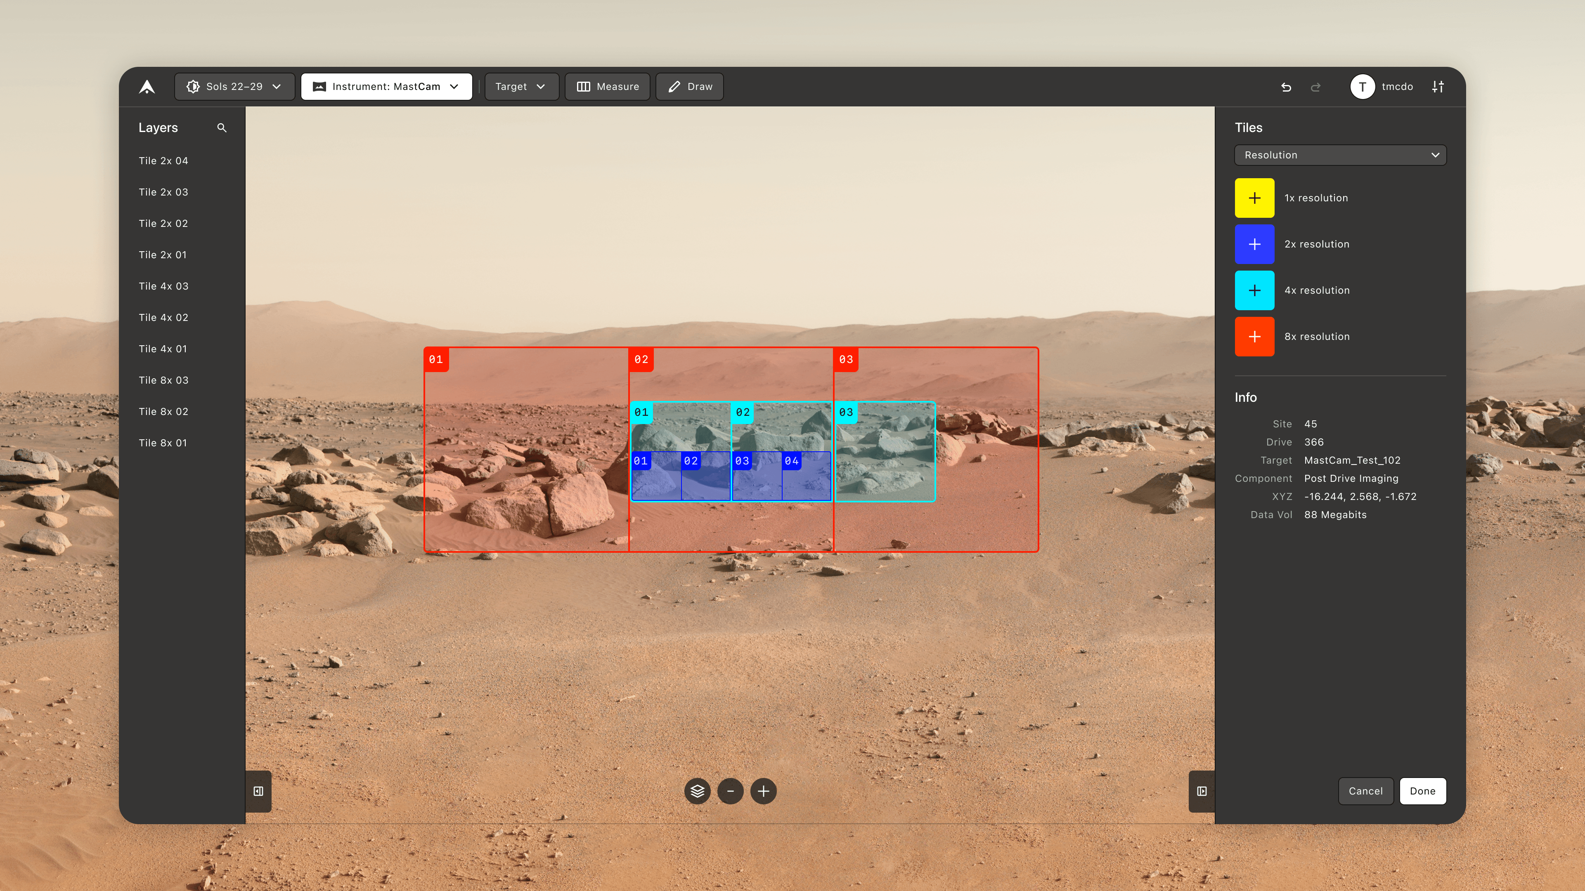Click the MastCam_Test_102 target value

pos(1352,460)
